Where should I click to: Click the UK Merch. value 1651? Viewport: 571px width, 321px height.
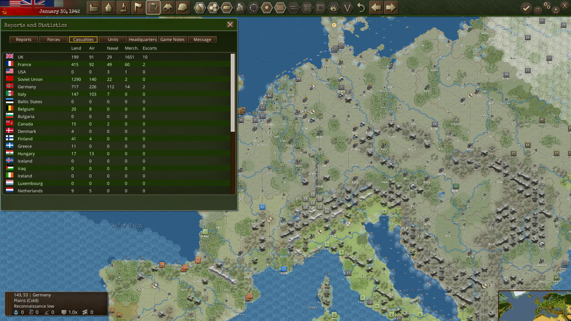129,57
